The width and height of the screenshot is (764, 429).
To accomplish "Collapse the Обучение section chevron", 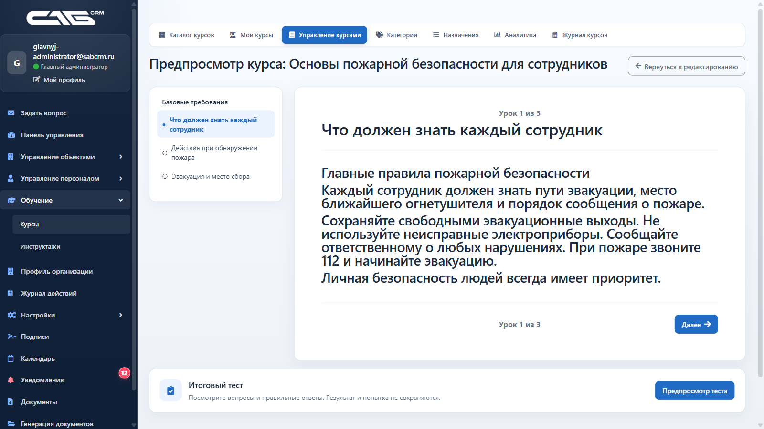I will [121, 200].
